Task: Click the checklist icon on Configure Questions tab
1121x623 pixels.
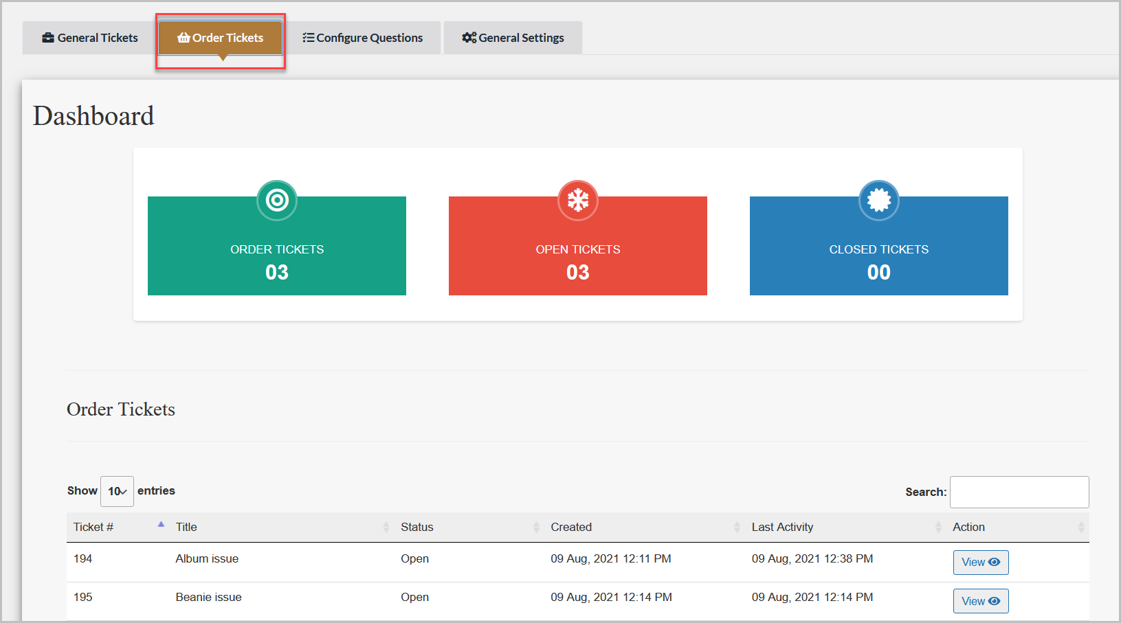Action: tap(309, 38)
